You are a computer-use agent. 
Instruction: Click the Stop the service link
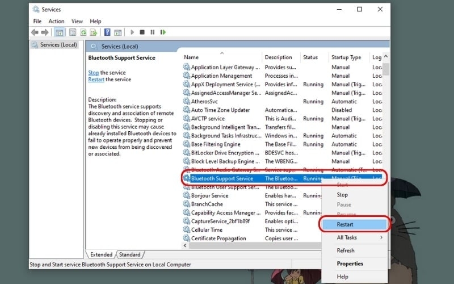click(93, 73)
